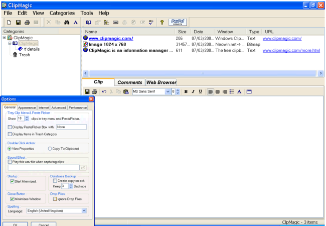
Task: Save using main toolbar floppy icon
Action: (x=18, y=22)
